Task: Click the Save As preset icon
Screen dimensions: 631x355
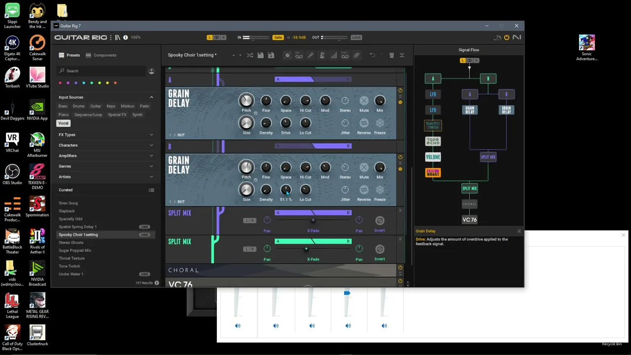Action: point(271,55)
